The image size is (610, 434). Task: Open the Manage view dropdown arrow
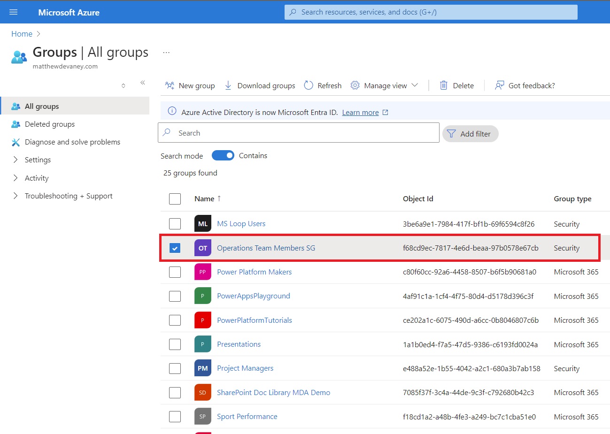click(415, 85)
